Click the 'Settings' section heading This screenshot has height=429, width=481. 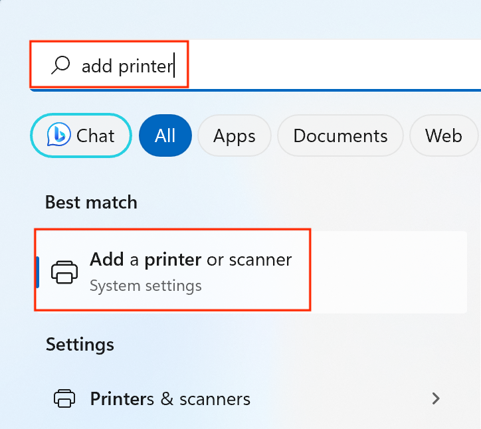tap(80, 345)
